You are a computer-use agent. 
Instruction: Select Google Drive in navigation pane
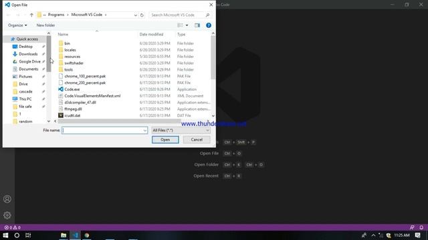coord(29,61)
